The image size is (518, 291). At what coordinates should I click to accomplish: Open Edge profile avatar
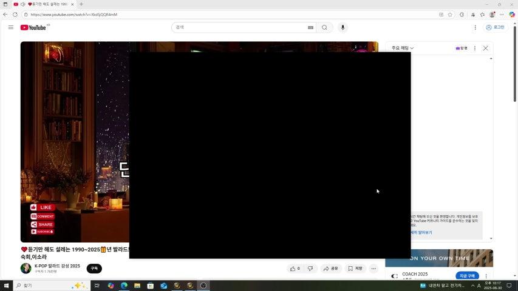point(492,15)
